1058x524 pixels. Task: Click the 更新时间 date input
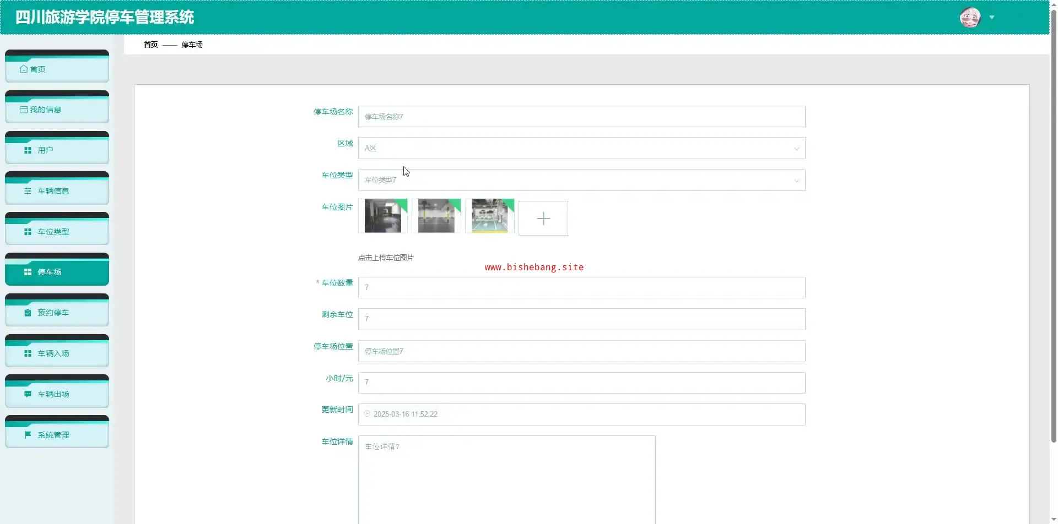(581, 414)
